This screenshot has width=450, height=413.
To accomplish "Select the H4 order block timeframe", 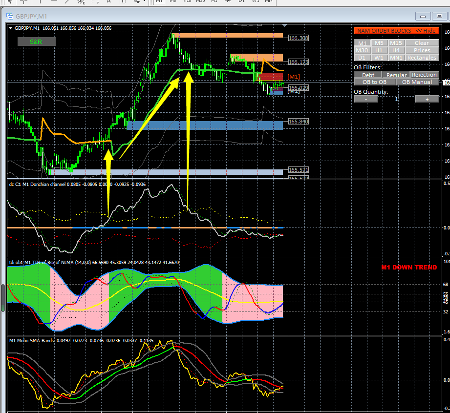I will click(396, 50).
